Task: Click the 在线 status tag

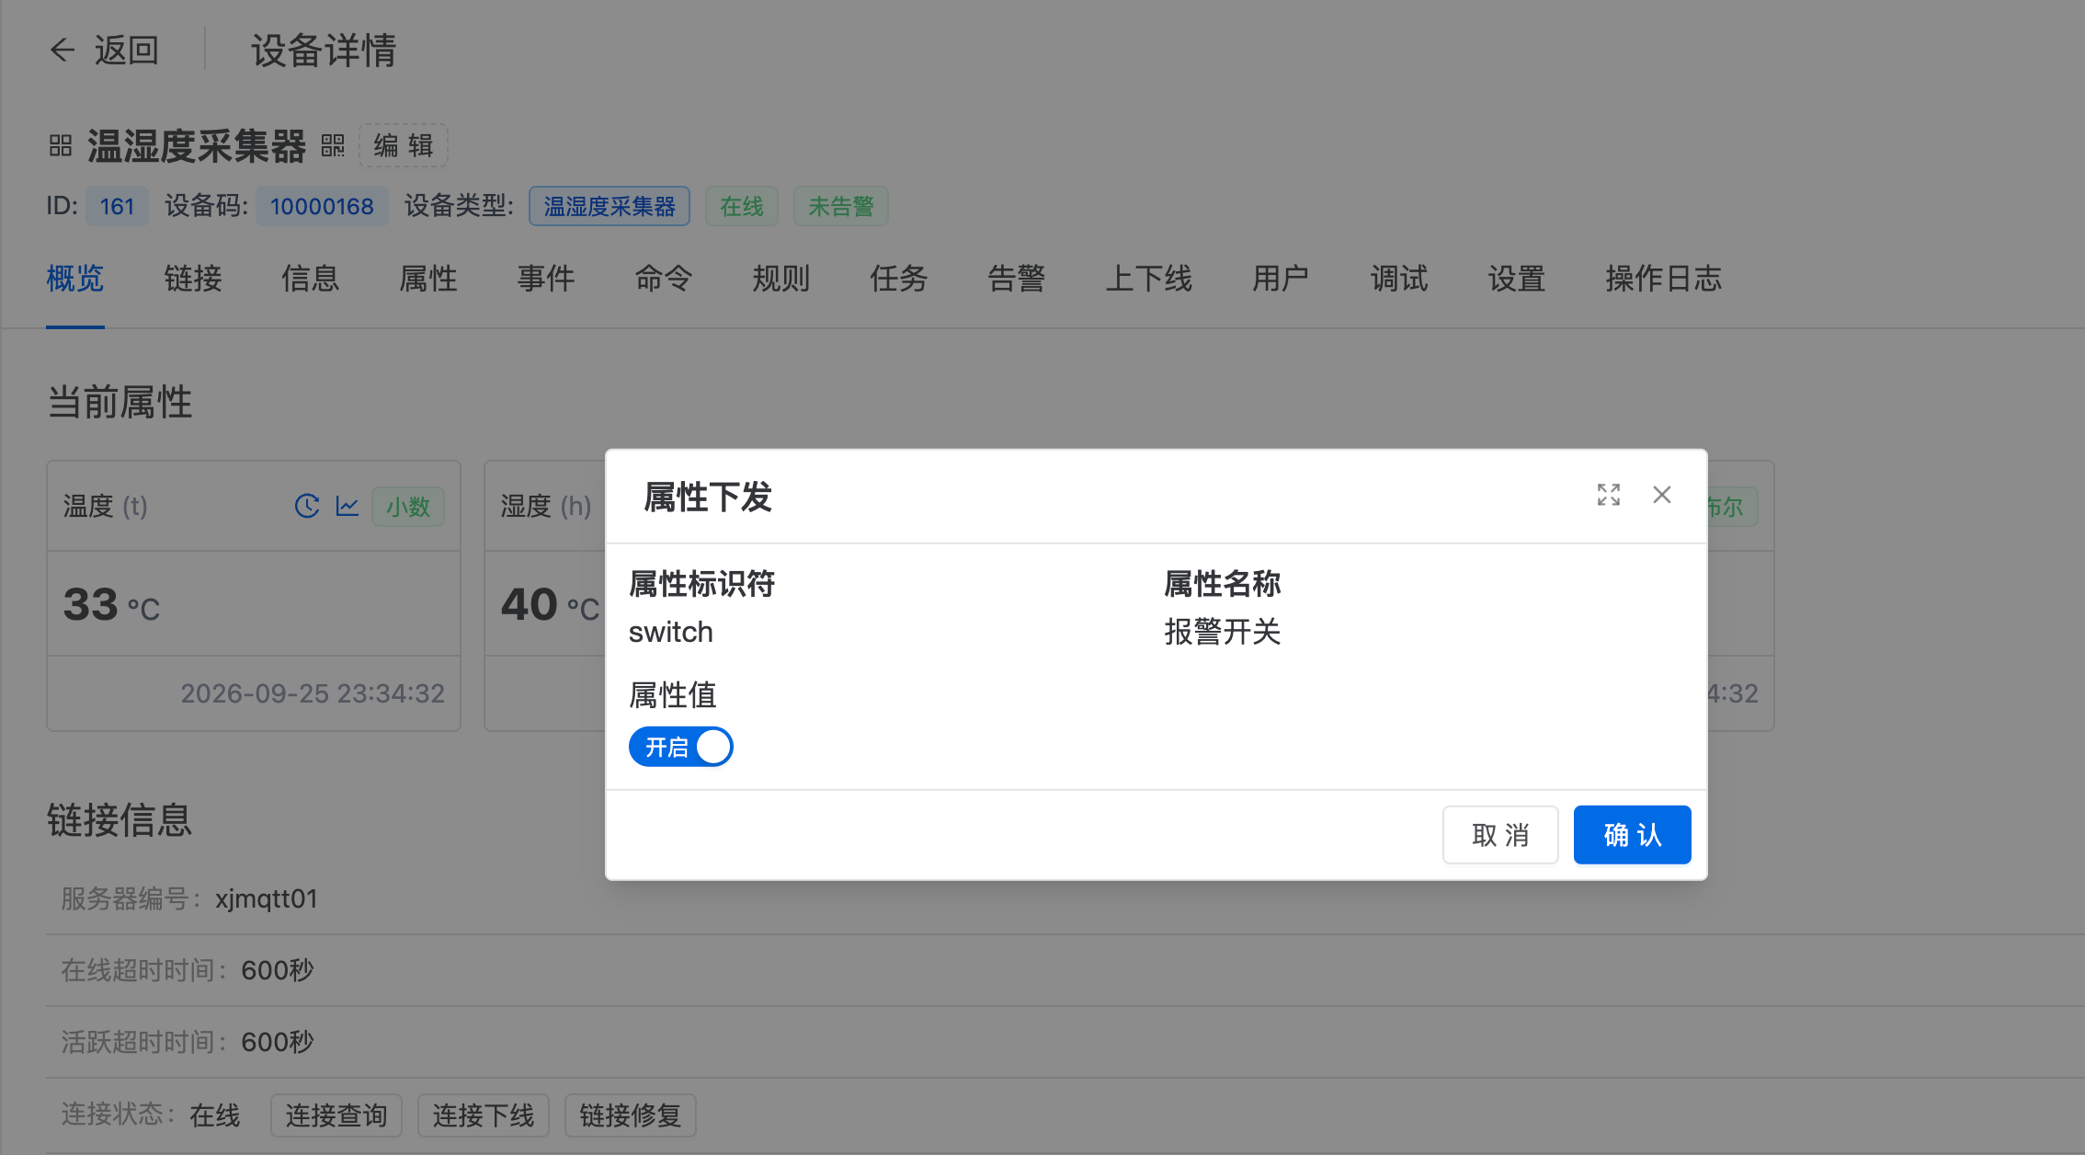Action: 742,206
